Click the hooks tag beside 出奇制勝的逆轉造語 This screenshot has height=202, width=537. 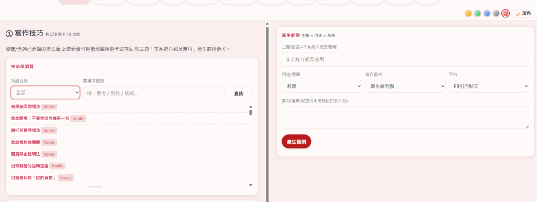coord(57,166)
